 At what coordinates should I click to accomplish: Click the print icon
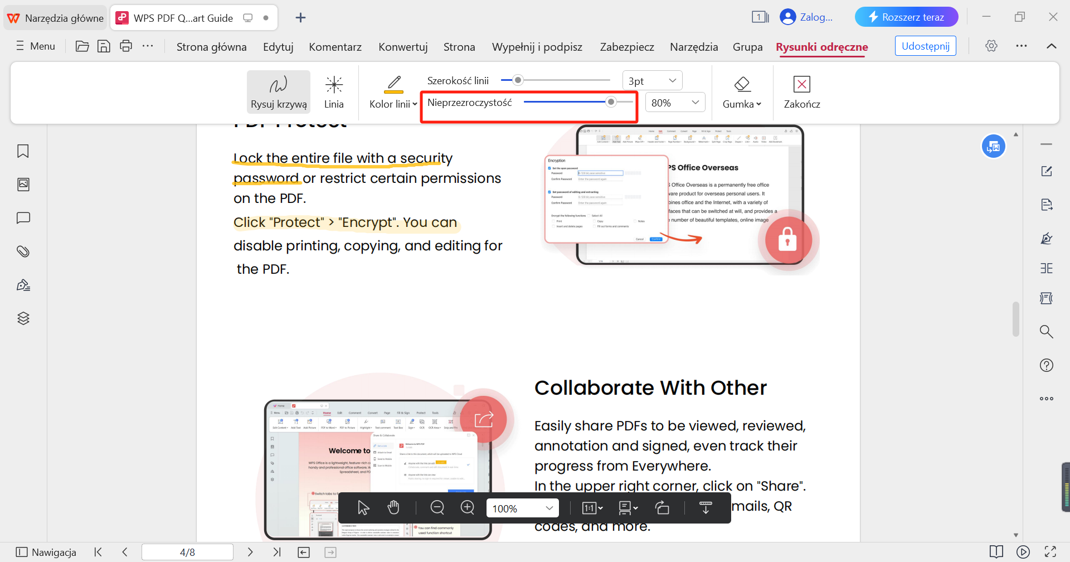coord(126,46)
